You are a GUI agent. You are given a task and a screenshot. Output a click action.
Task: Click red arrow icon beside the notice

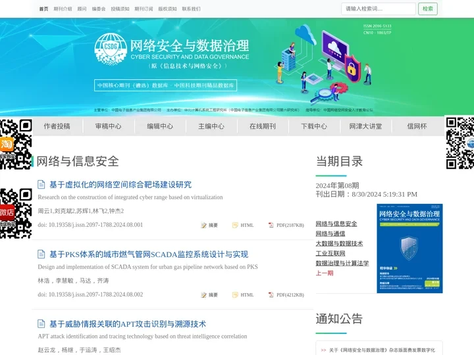[323, 350]
